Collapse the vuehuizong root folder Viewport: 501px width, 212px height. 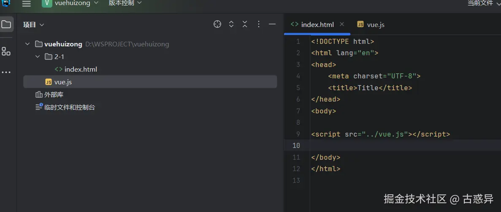click(27, 44)
